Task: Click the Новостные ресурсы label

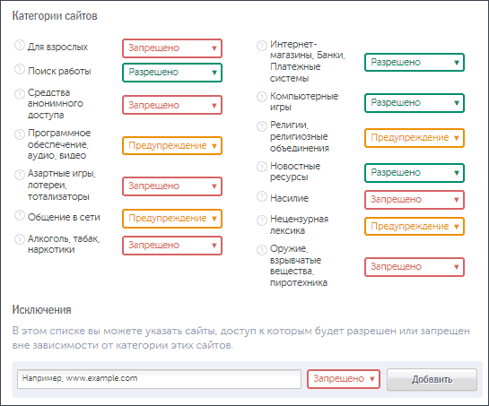Action: (295, 171)
